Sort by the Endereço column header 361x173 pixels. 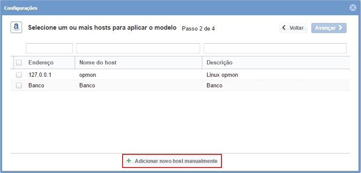[x=41, y=63]
